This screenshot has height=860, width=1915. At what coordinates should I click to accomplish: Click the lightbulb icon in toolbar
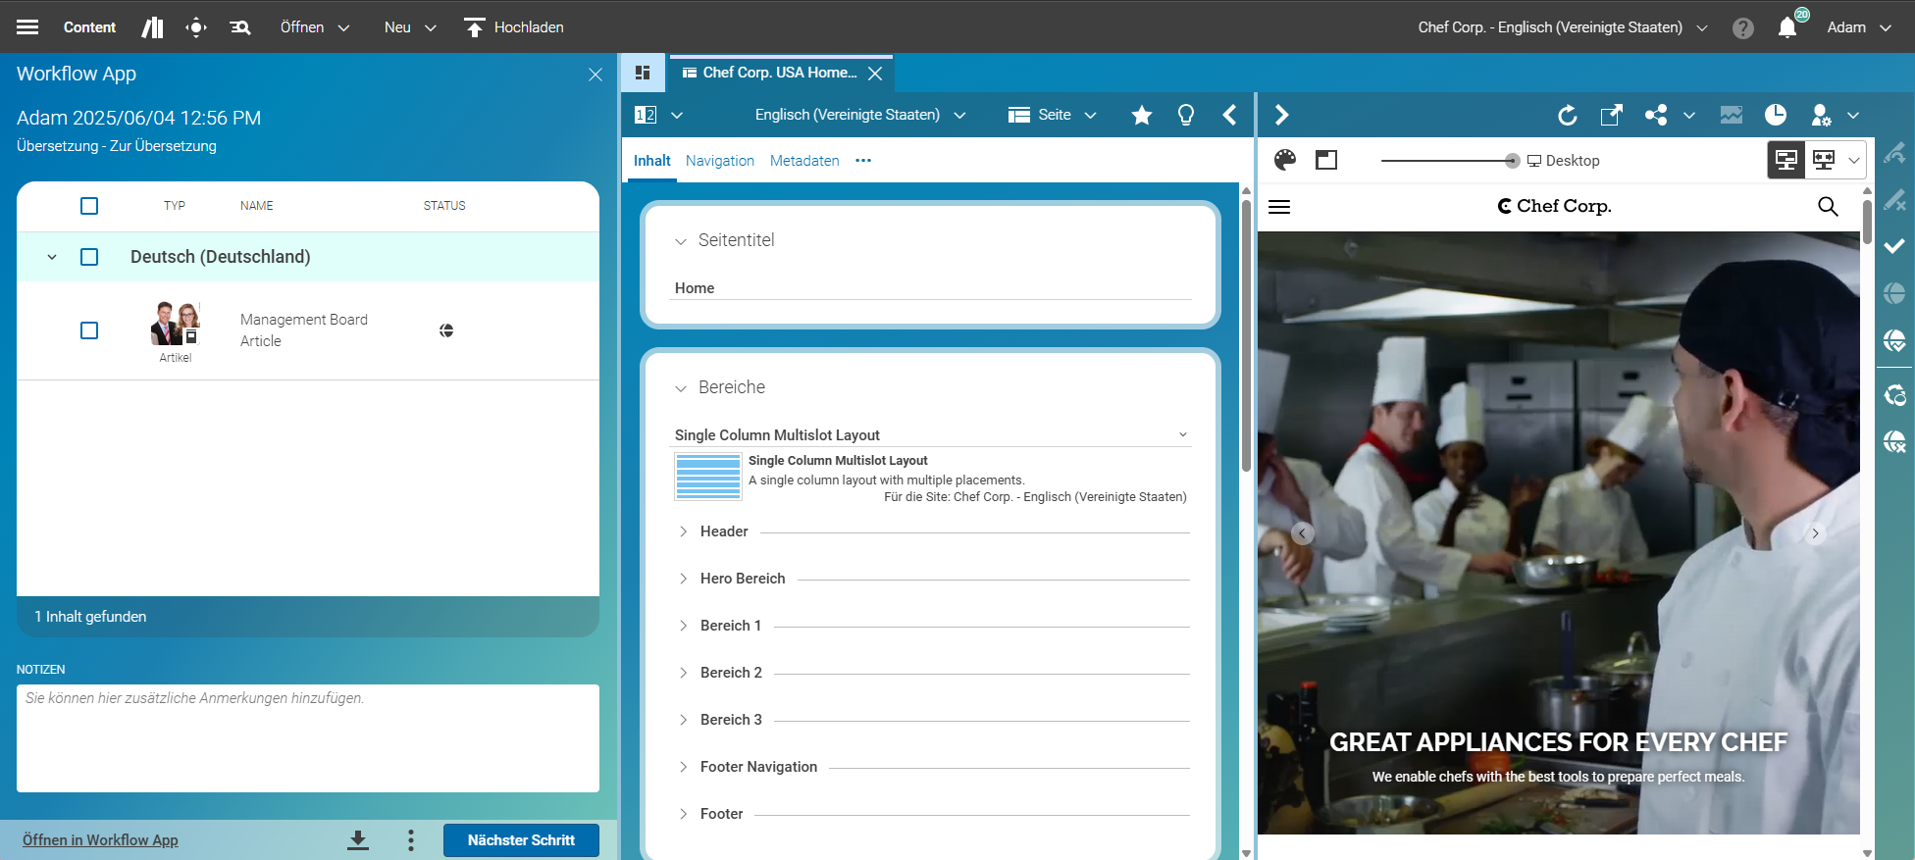1186,116
